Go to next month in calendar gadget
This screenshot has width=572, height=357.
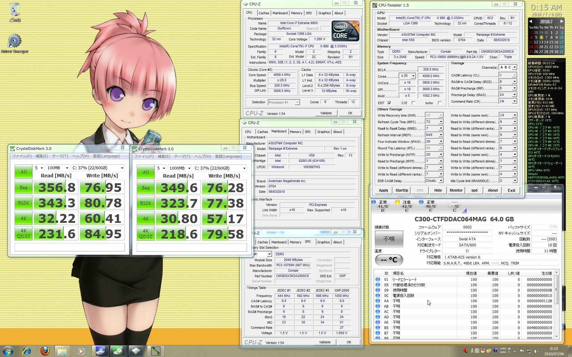pyautogui.click(x=562, y=21)
